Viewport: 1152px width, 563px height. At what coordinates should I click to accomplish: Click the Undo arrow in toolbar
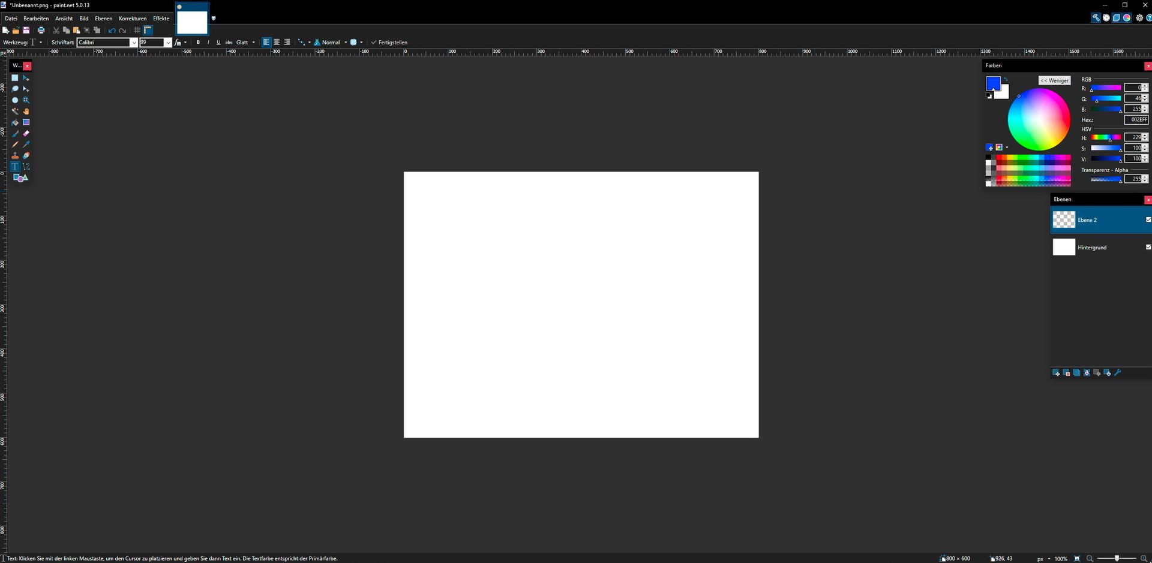[x=112, y=31]
